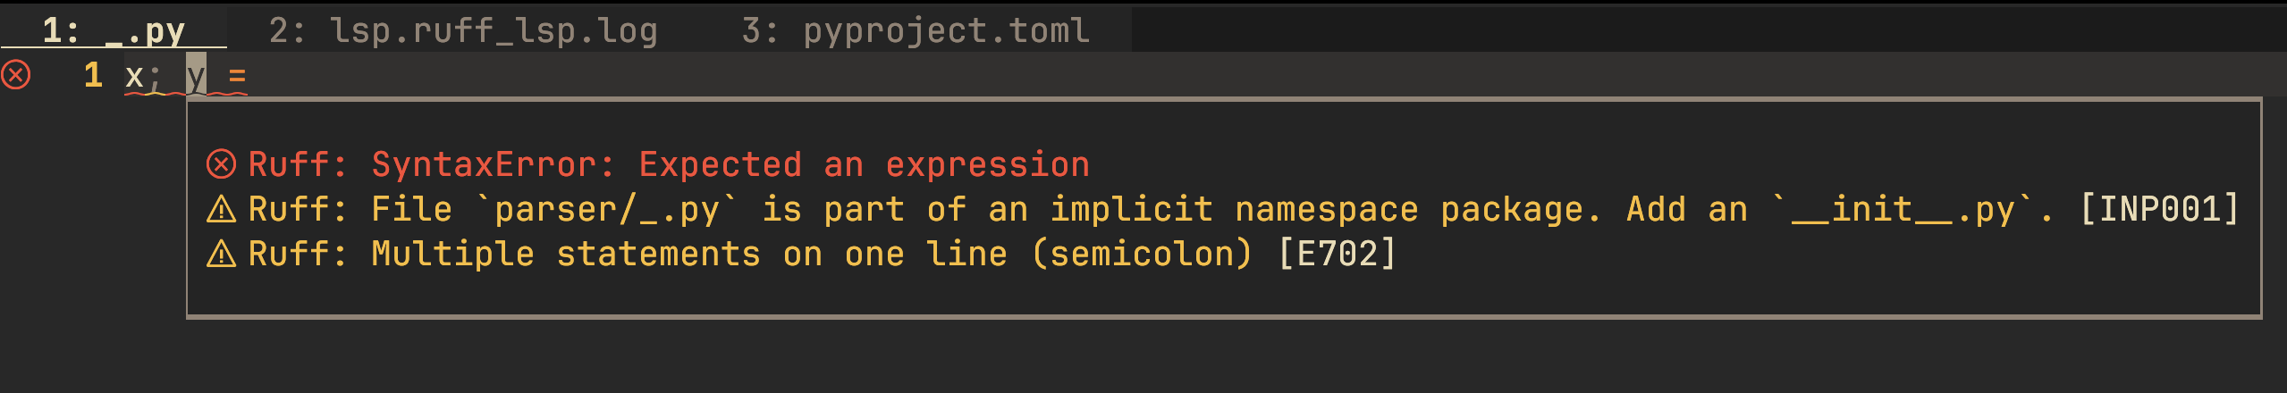
Task: Click the warning triangle beside the INP001 message
Action: pos(222,210)
